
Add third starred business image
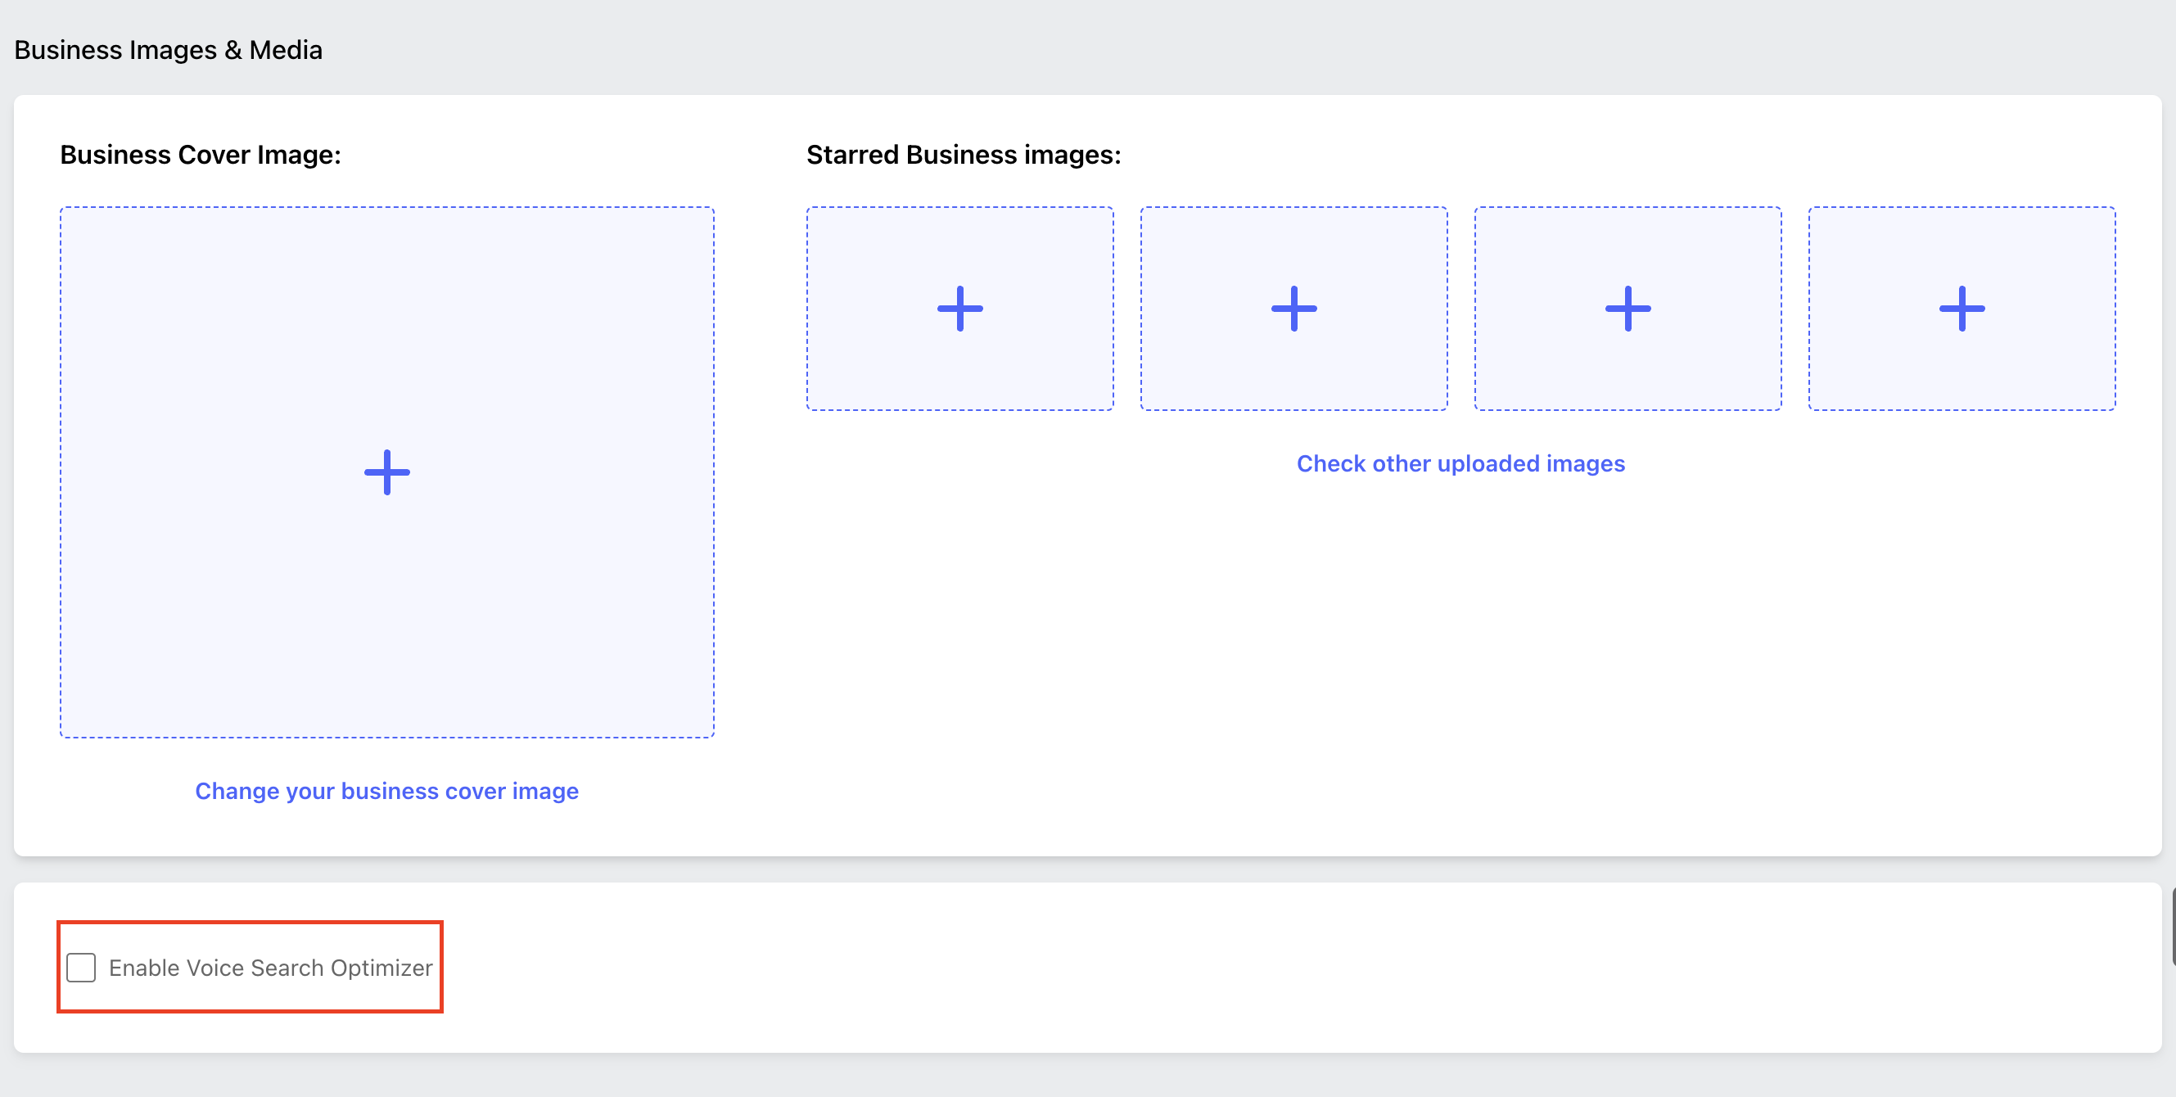[x=1627, y=309]
